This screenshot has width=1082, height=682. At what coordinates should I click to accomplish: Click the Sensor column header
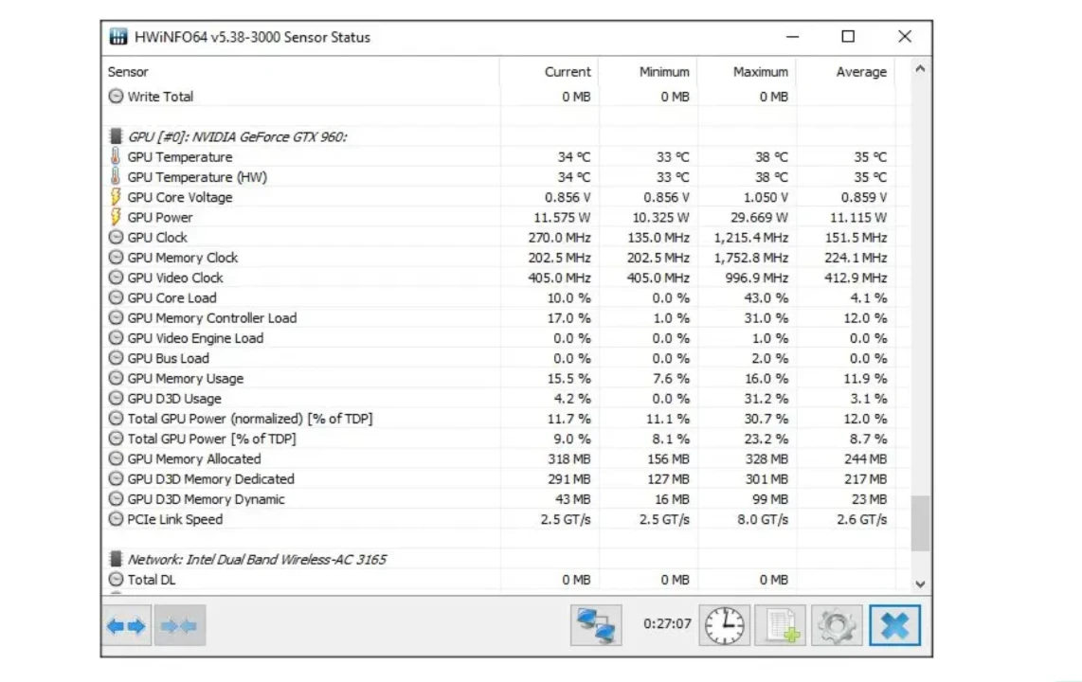click(x=301, y=72)
